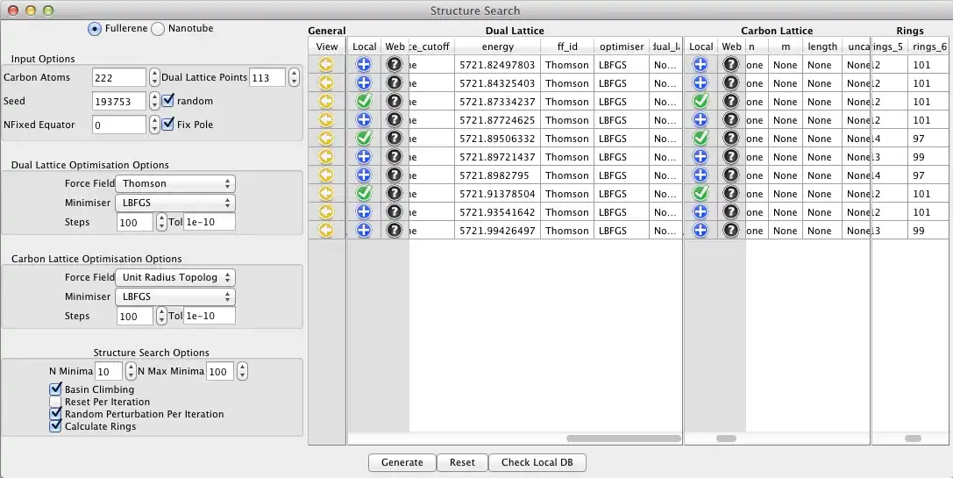Click dual lattice Web question icon for 5721.82497803
The width and height of the screenshot is (953, 478).
(x=395, y=64)
